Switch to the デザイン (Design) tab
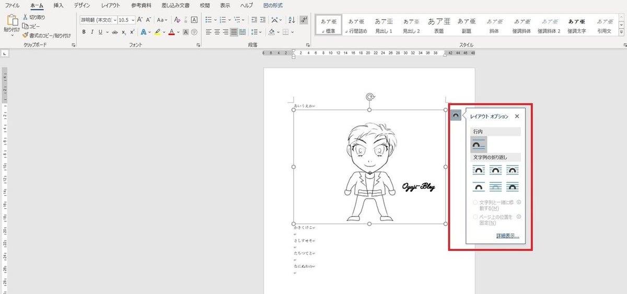 pyautogui.click(x=82, y=5)
